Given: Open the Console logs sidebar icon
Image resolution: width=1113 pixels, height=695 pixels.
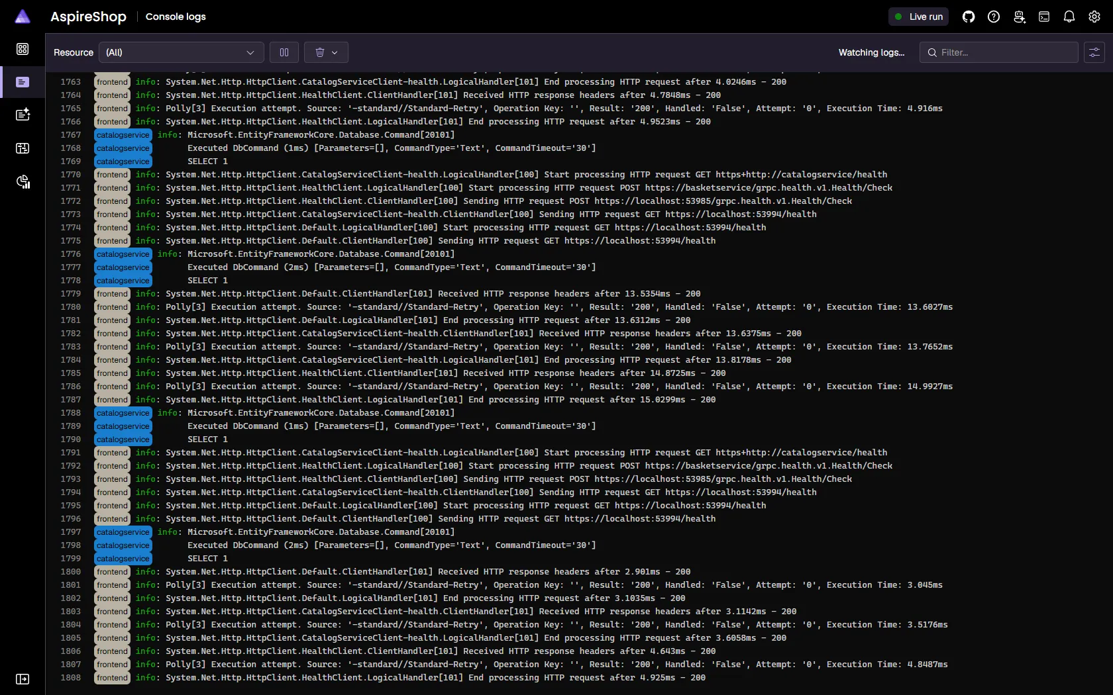Looking at the screenshot, I should pos(23,82).
